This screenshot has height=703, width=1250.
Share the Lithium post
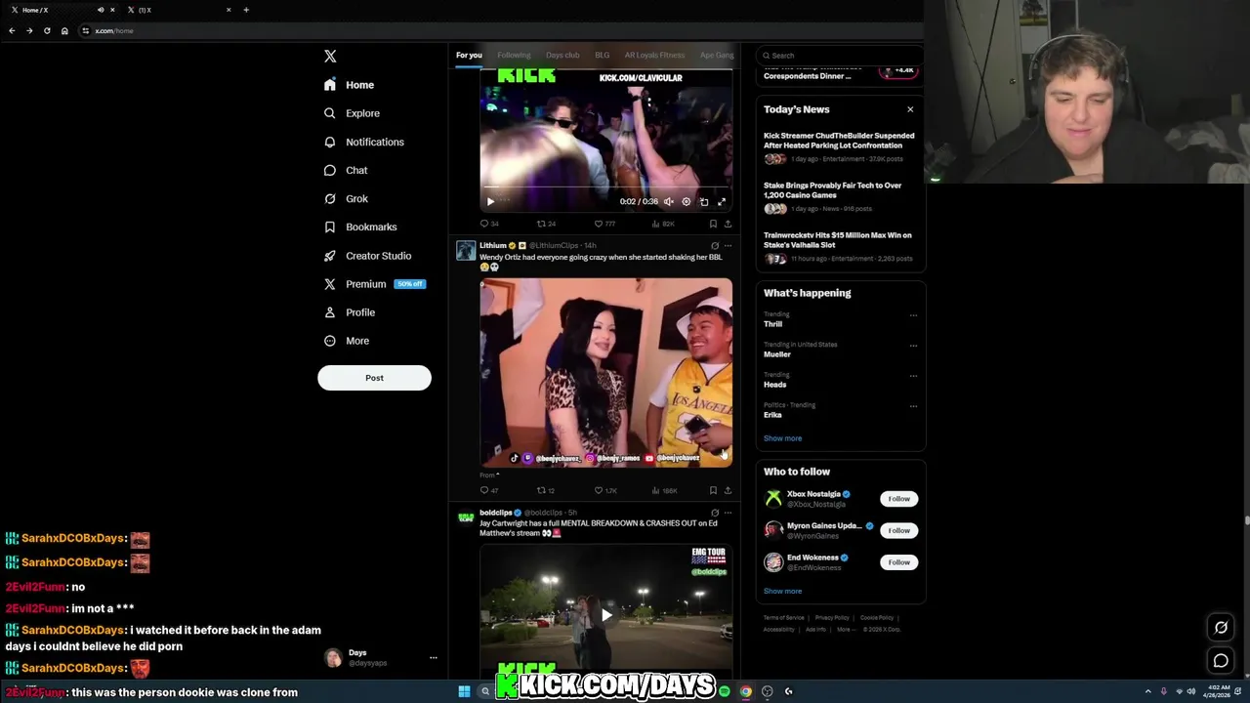click(728, 490)
